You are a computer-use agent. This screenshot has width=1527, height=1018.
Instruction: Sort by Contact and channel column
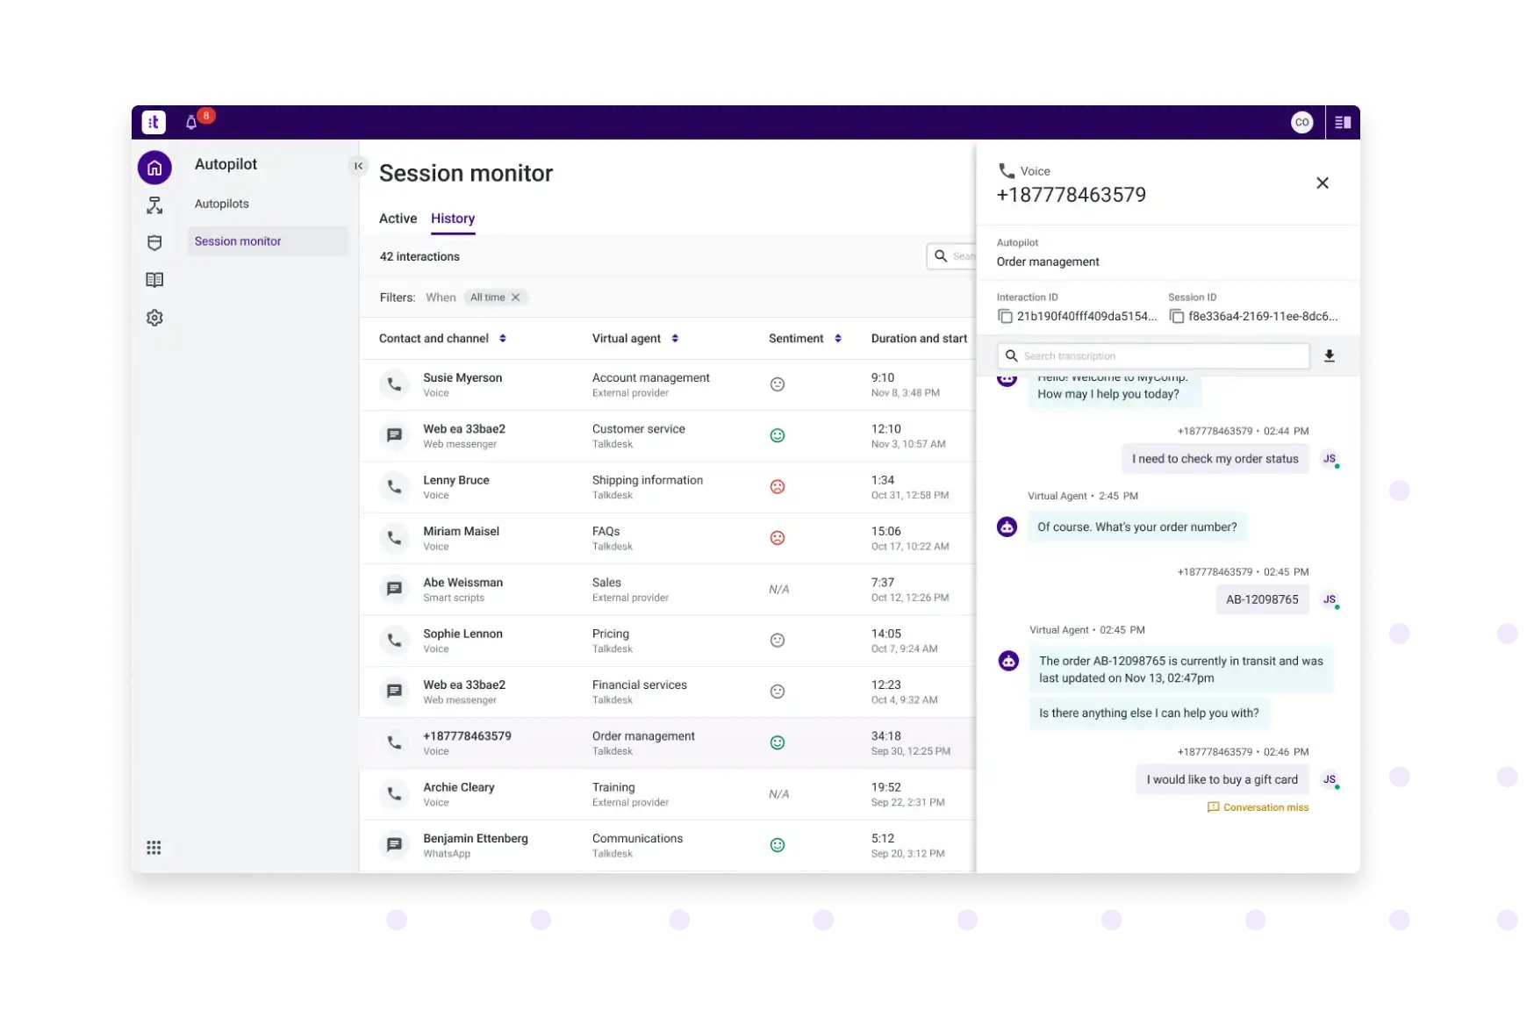(x=502, y=339)
